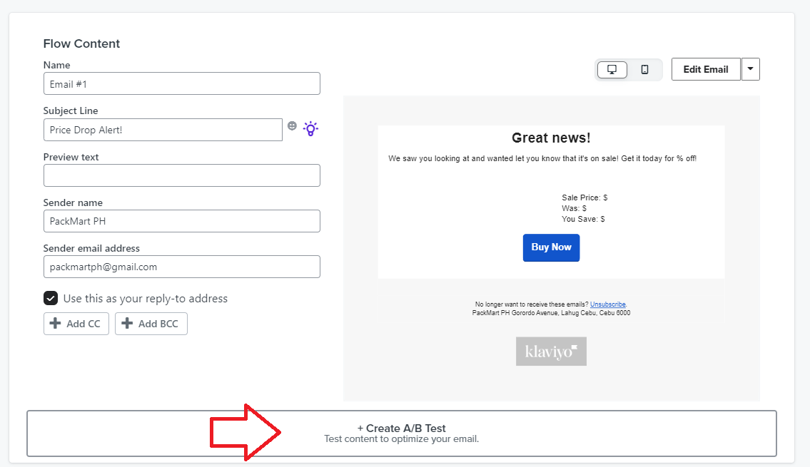This screenshot has height=467, width=810.
Task: Open emoji picker for subject line
Action: [x=293, y=126]
